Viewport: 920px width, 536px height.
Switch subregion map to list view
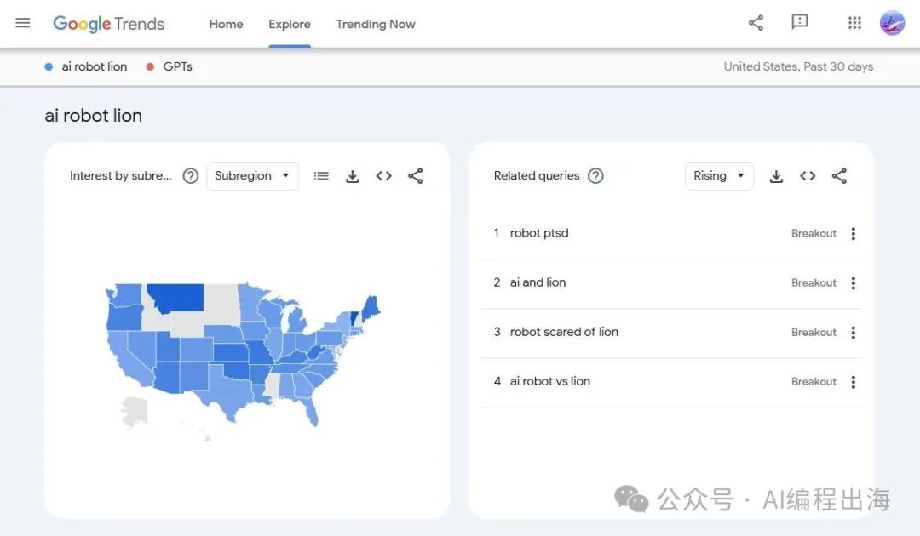[x=321, y=176]
